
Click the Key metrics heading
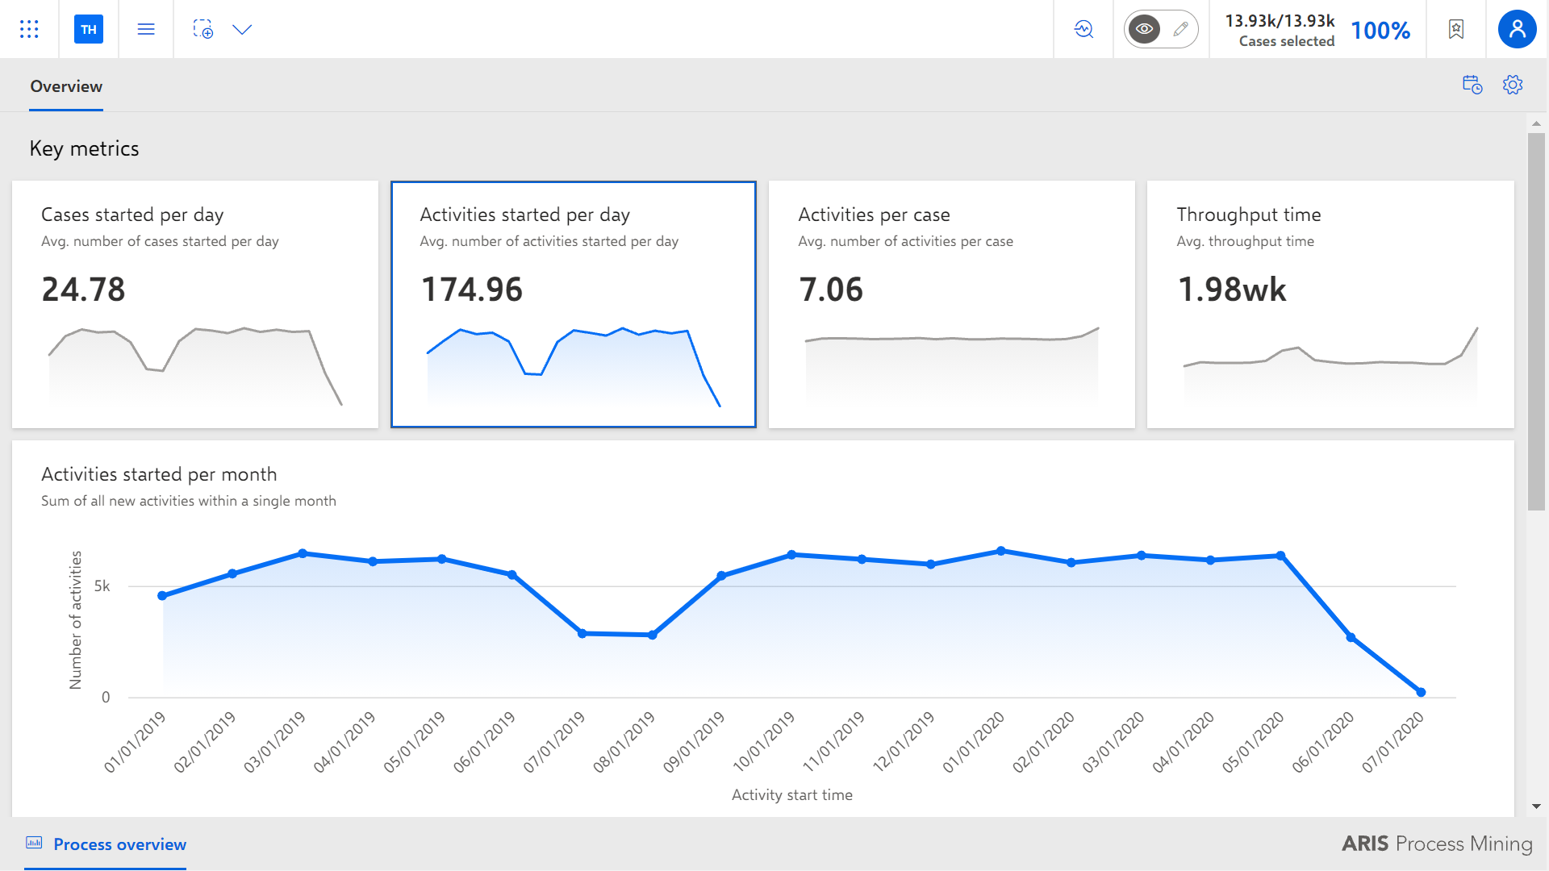pos(84,148)
